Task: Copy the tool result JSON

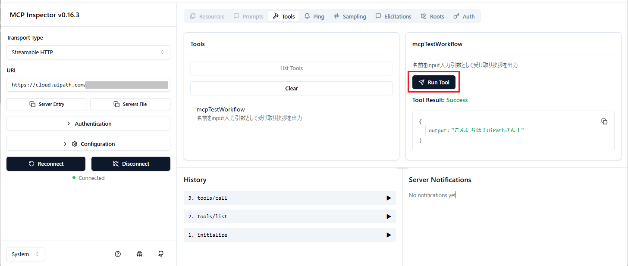Action: pos(604,121)
